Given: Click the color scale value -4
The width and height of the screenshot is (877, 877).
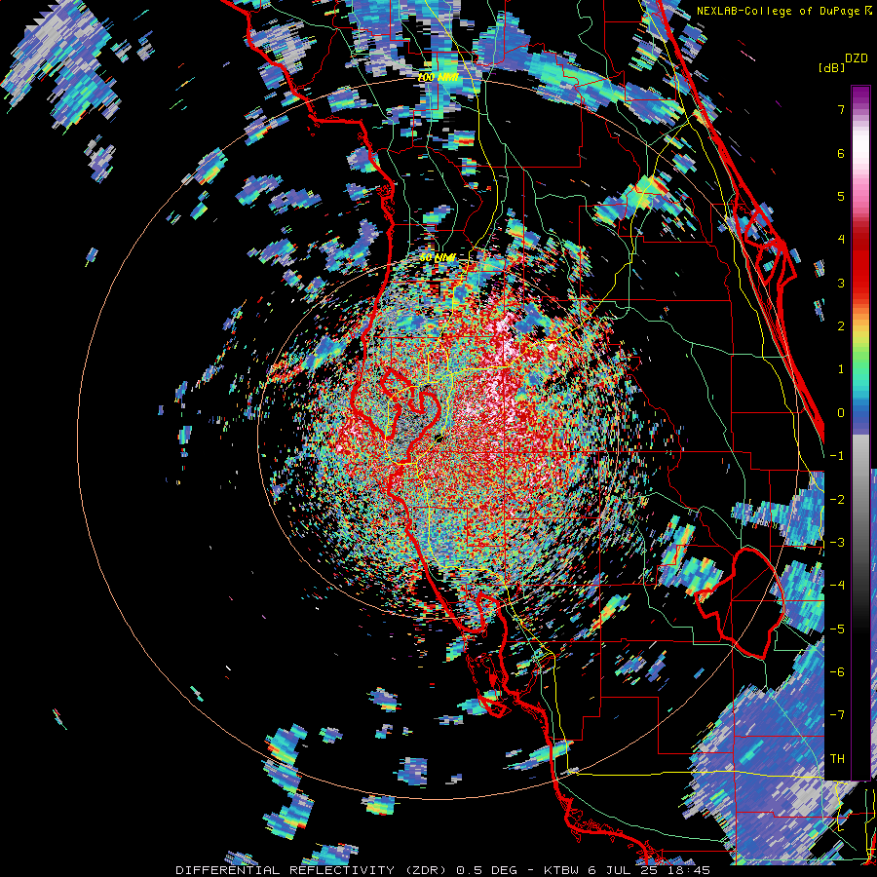Looking at the screenshot, I should (x=837, y=586).
